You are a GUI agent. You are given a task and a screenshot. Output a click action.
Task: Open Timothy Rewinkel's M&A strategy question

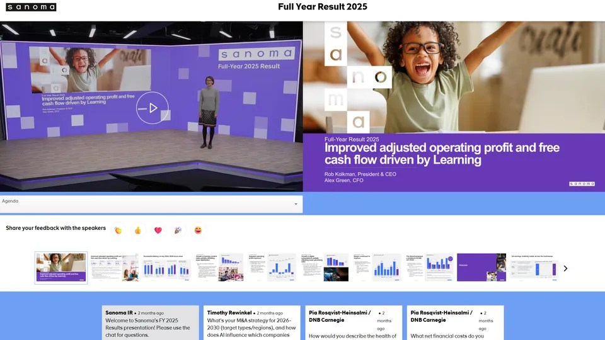(x=252, y=323)
